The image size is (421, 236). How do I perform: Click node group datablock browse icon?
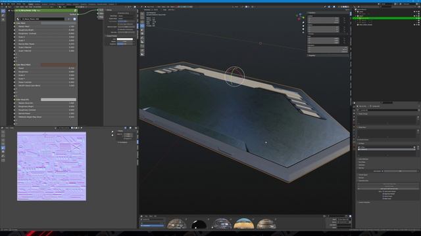click(x=18, y=19)
